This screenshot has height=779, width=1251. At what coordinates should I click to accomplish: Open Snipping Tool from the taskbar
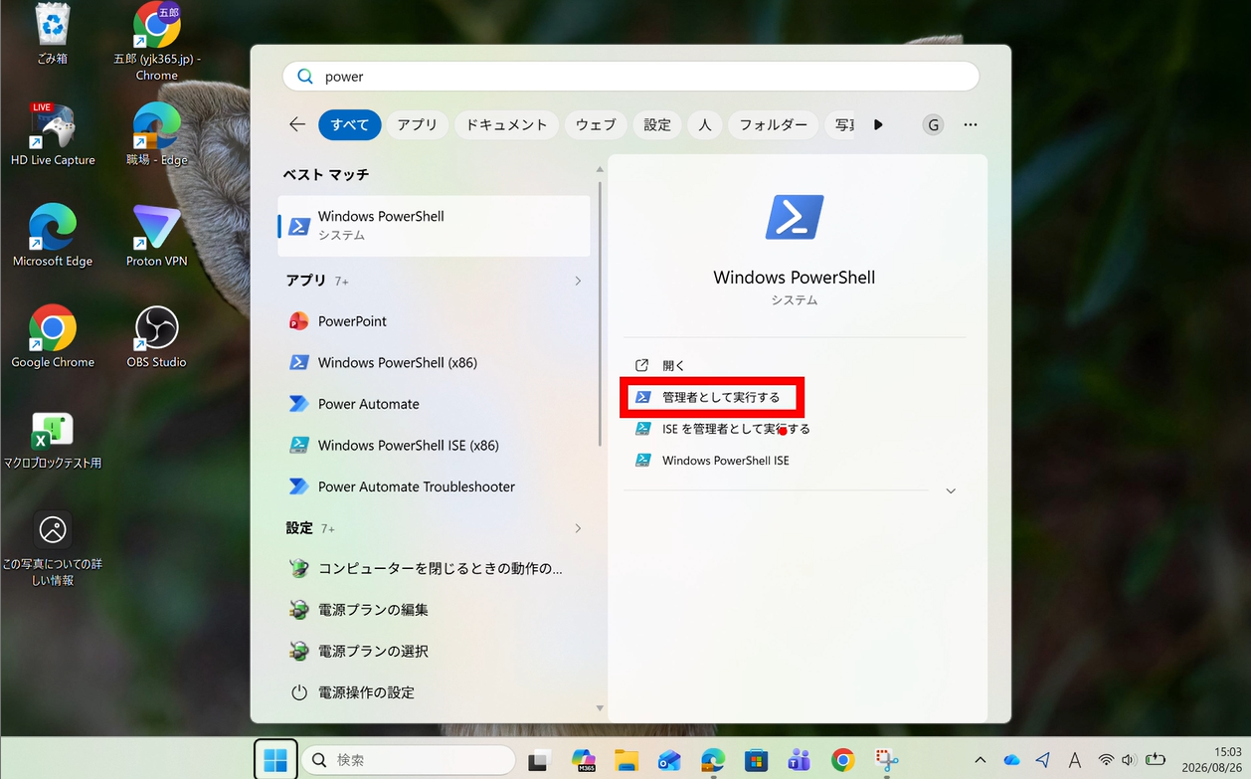coord(886,760)
